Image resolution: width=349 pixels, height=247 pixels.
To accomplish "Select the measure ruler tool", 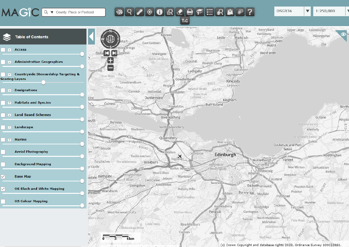I will (x=140, y=12).
